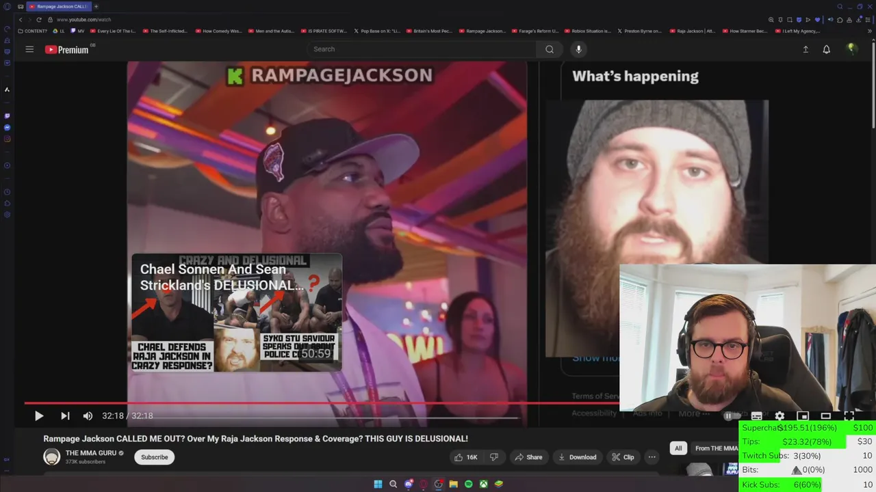
Task: Switch to miniplayer mode
Action: pos(803,415)
